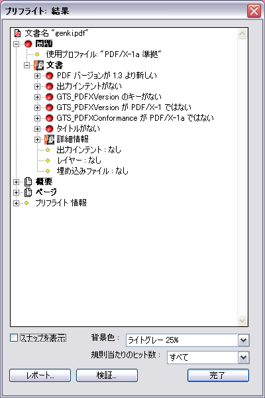Click the red icon for タイトルがない

pos(50,129)
